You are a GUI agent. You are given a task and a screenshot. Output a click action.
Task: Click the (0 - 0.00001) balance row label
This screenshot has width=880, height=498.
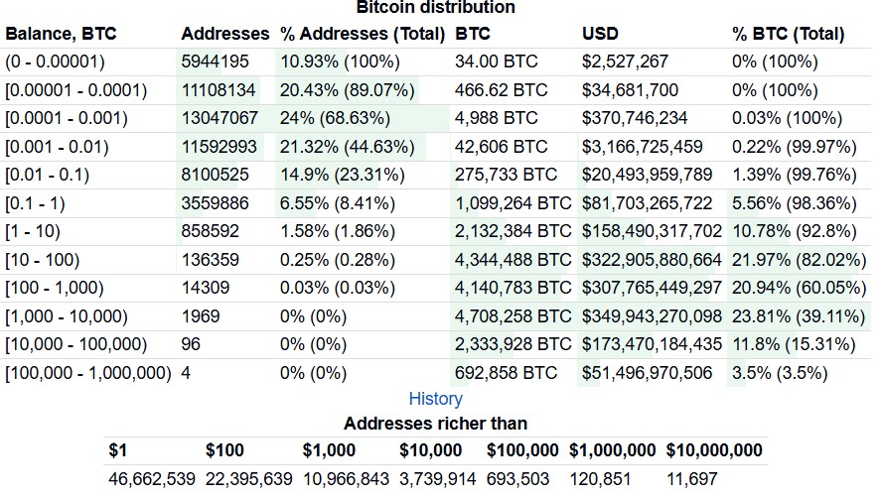62,62
